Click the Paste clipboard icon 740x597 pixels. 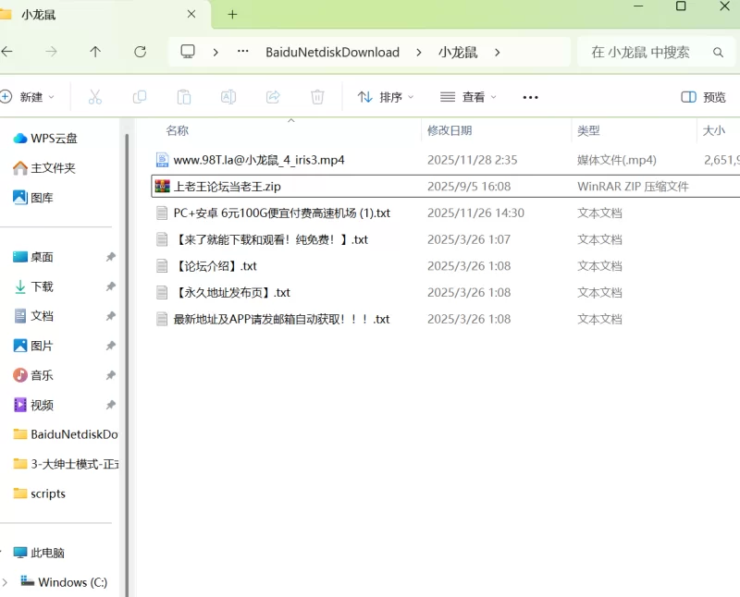[184, 97]
